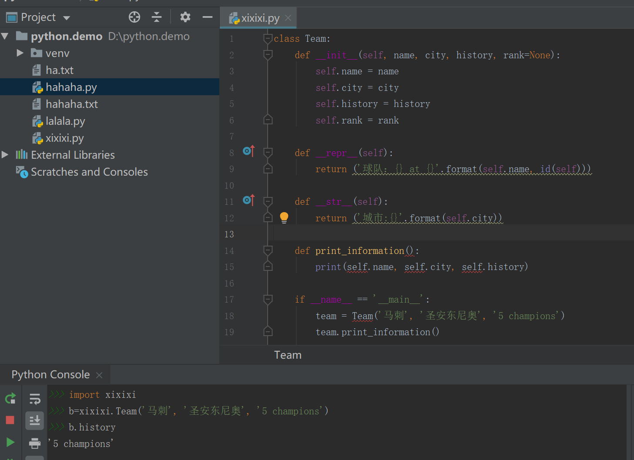Screen dimensions: 634x460
Task: Stop the console with the red square
Action: click(x=10, y=420)
